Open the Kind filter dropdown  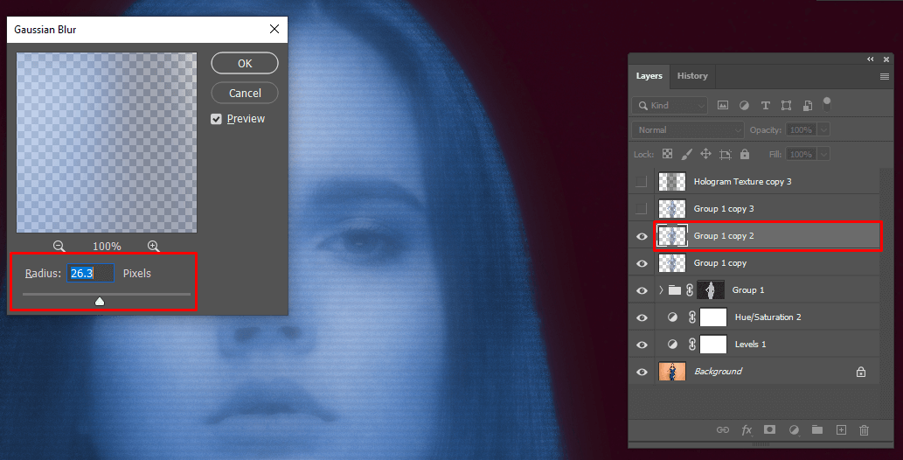670,106
